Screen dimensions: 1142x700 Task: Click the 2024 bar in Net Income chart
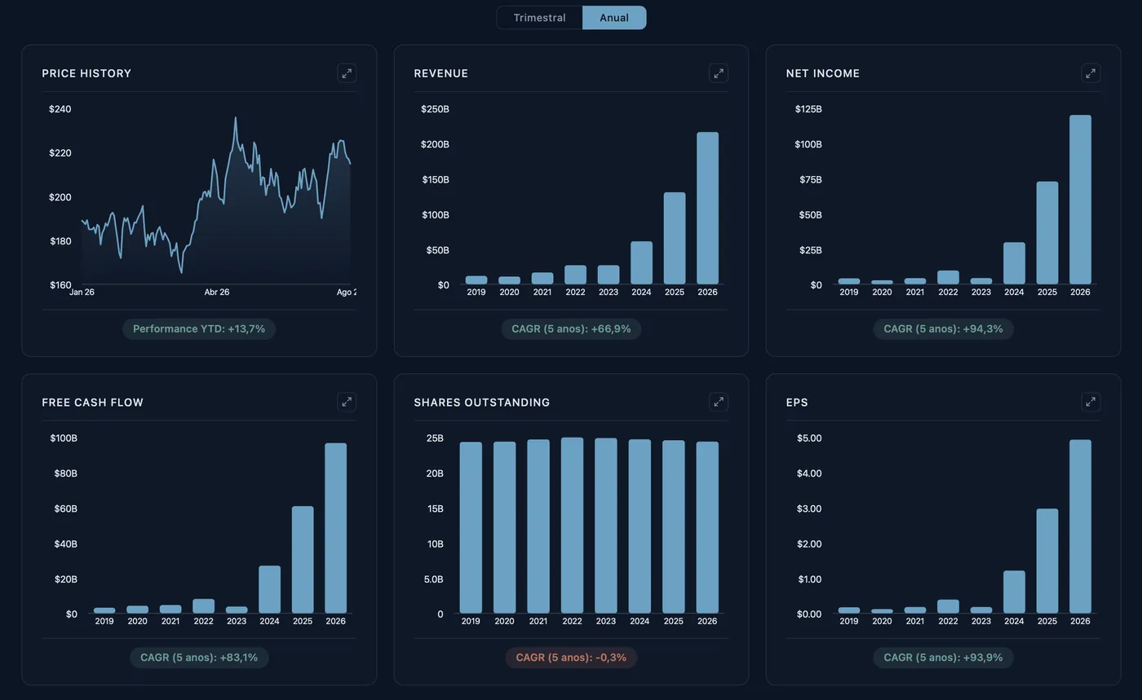click(x=1014, y=263)
